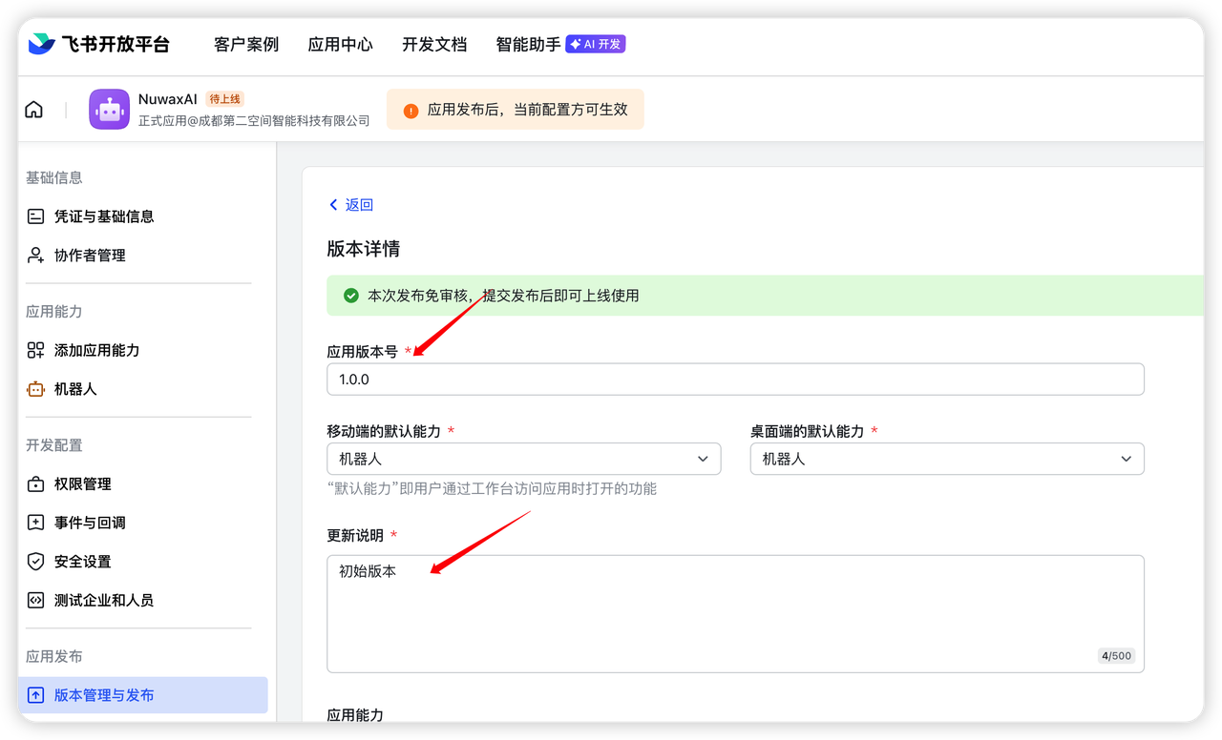Click the NuwaxAI app name
The image size is (1222, 740).
tap(168, 99)
